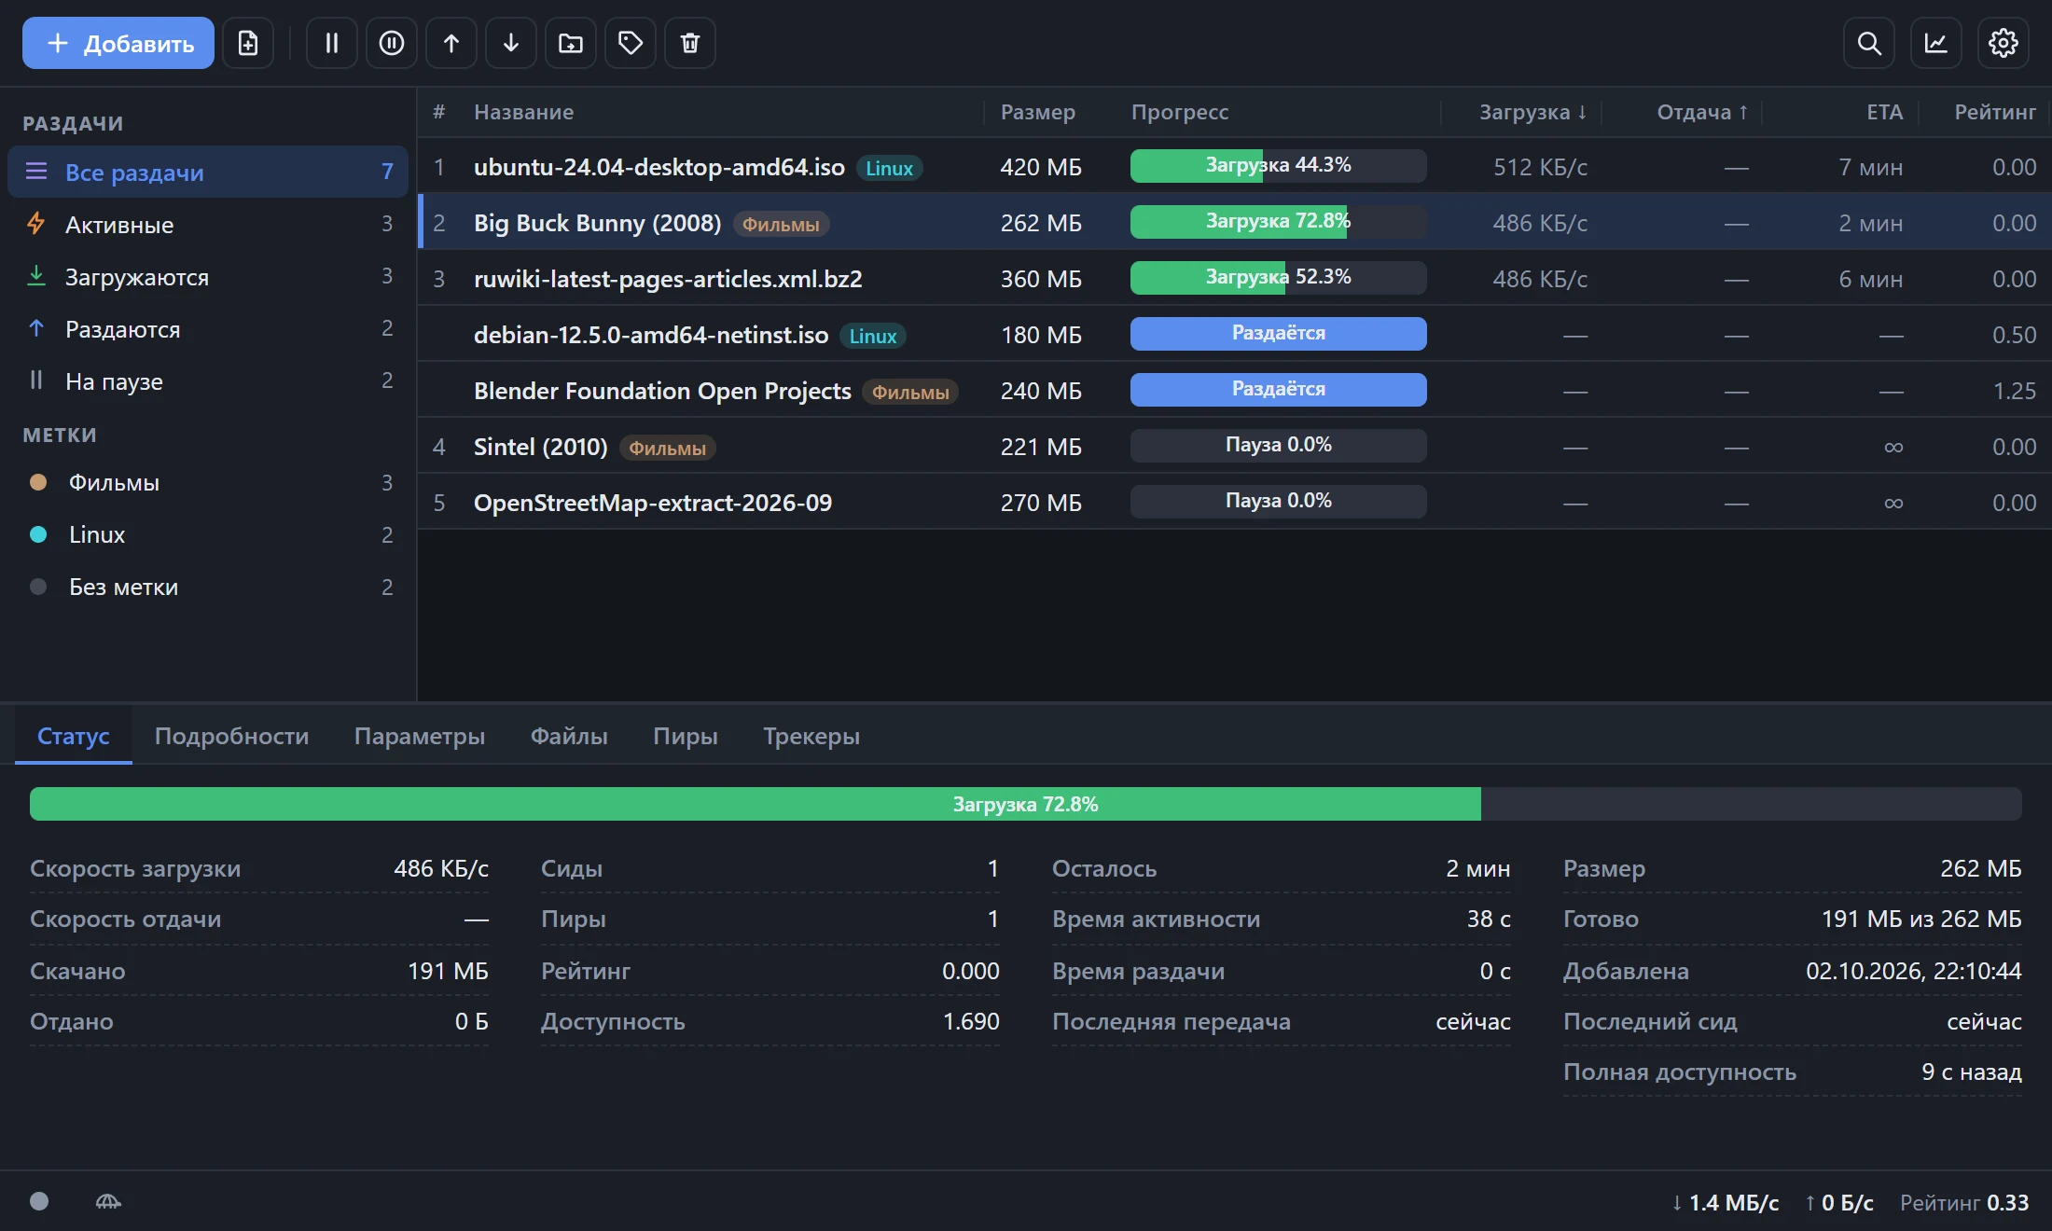
Task: Move torrent up in queue arrow
Action: [451, 43]
